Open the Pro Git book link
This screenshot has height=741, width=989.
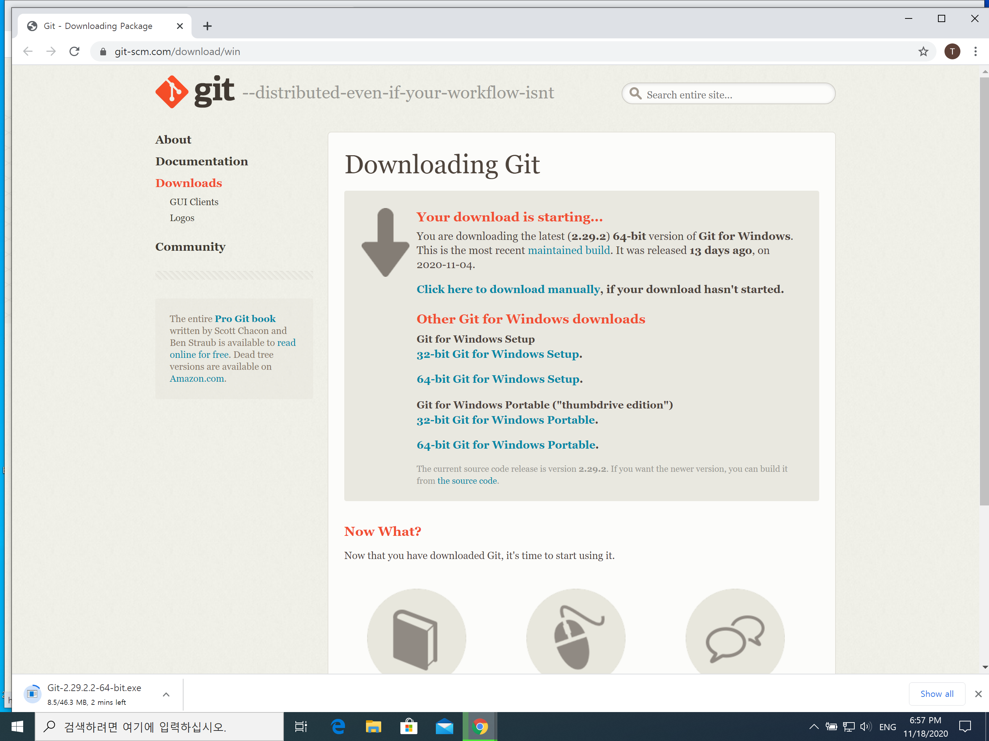(245, 319)
